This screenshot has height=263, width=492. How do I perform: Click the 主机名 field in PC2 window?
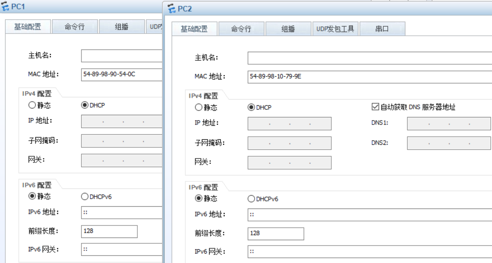click(370, 58)
